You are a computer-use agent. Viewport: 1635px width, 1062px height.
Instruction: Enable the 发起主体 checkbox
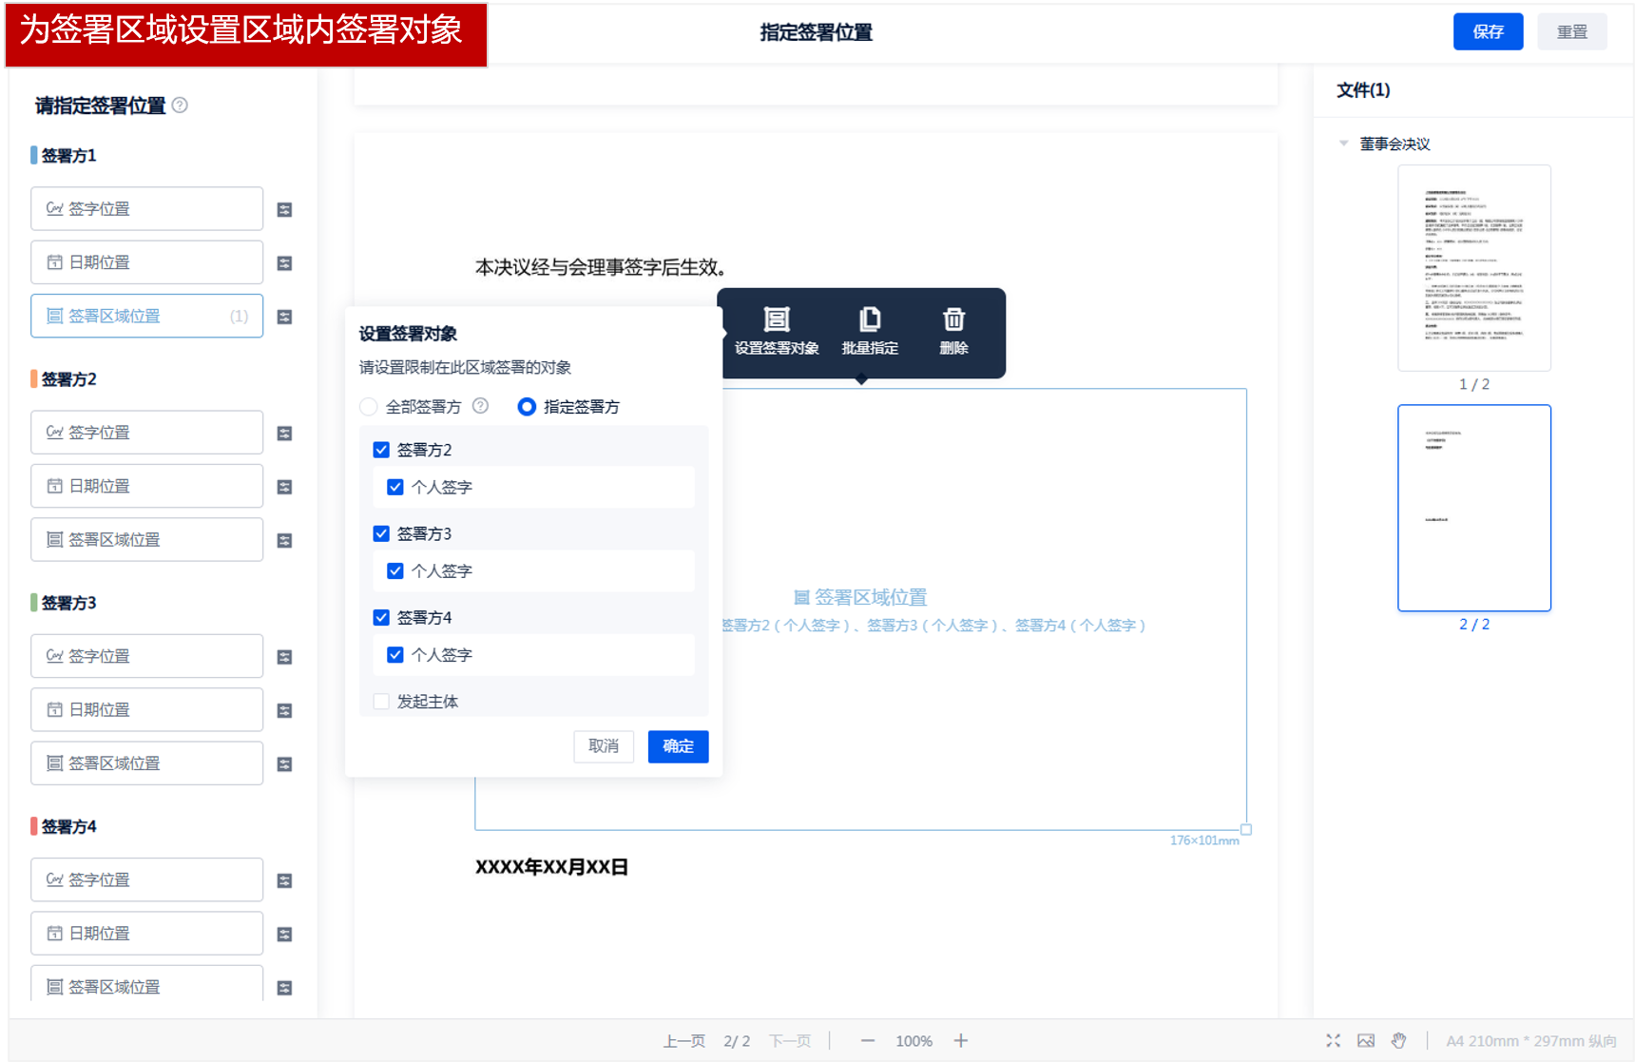[x=381, y=702]
